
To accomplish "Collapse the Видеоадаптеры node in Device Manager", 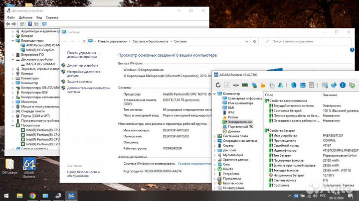I will coord(13,41).
